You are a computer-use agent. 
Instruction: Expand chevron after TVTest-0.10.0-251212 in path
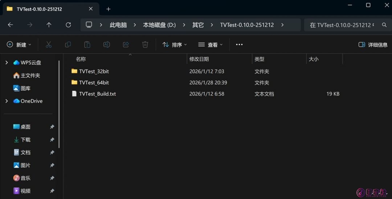point(282,25)
